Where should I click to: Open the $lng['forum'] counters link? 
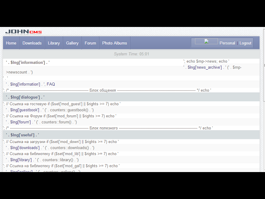pos(20,122)
